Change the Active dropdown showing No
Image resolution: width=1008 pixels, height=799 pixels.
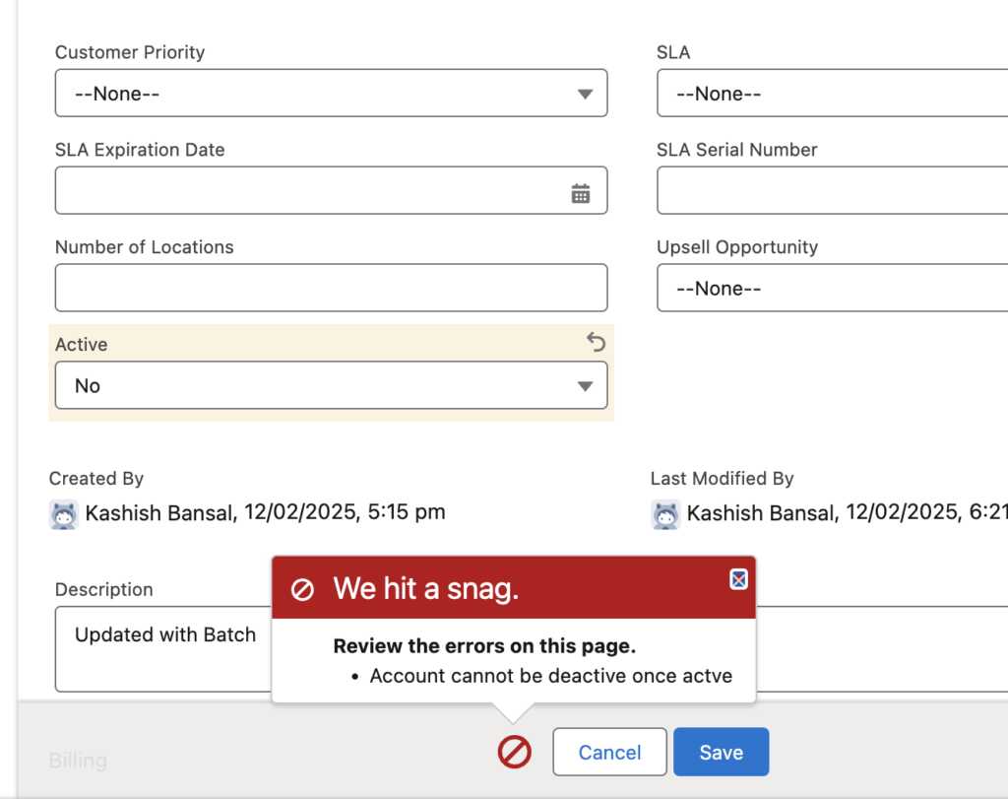tap(331, 386)
